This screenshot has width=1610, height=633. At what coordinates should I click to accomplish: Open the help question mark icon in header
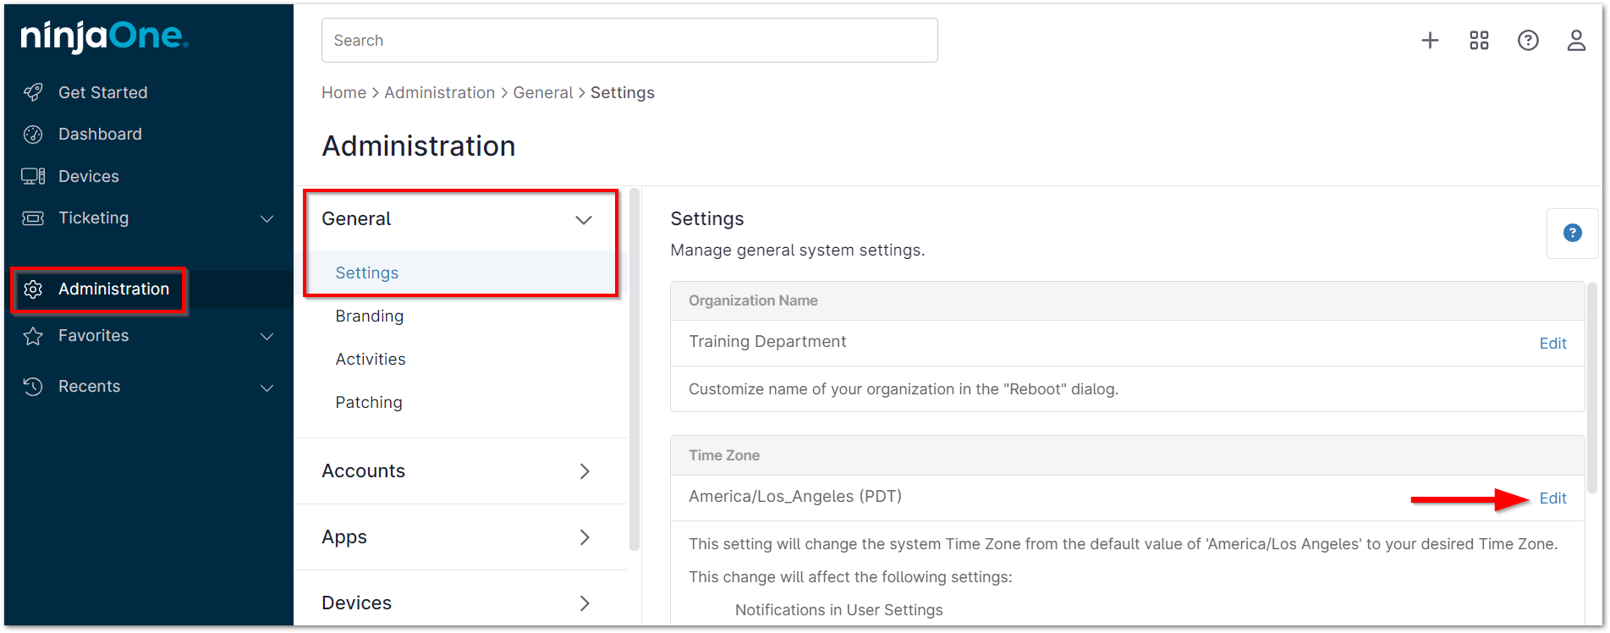point(1528,41)
